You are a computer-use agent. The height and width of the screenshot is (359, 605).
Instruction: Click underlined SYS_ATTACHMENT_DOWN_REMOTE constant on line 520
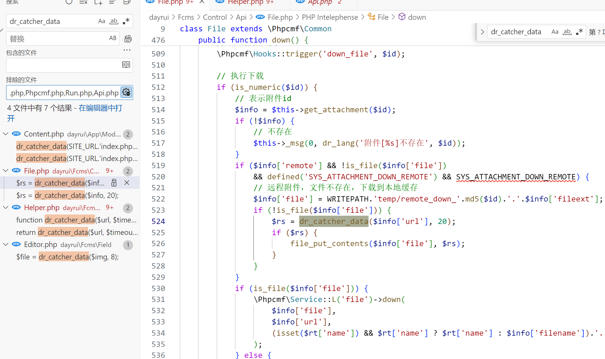point(516,177)
